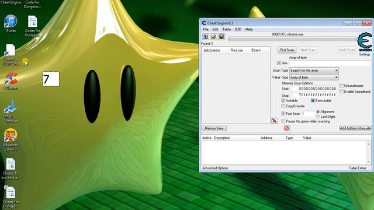Image resolution: width=374 pixels, height=210 pixels.
Task: Select the CCleaner desktop icon
Action: pyautogui.click(x=11, y=81)
